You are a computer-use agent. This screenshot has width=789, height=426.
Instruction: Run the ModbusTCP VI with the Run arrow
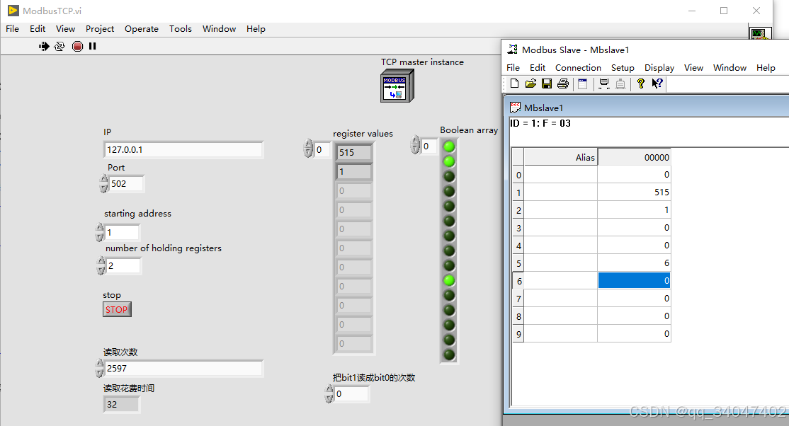pyautogui.click(x=43, y=46)
